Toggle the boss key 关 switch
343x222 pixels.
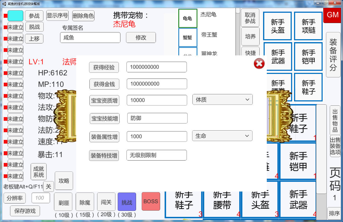(x=48, y=186)
